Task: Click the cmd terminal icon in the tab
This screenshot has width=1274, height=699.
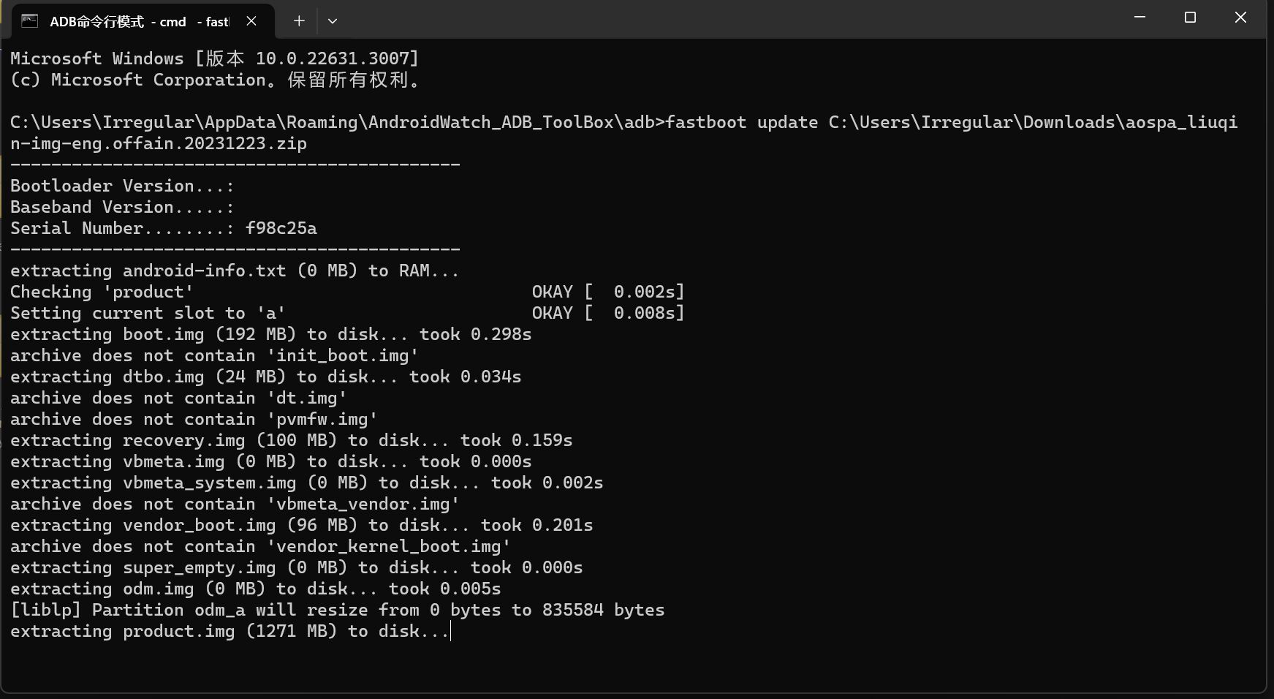Action: 29,20
